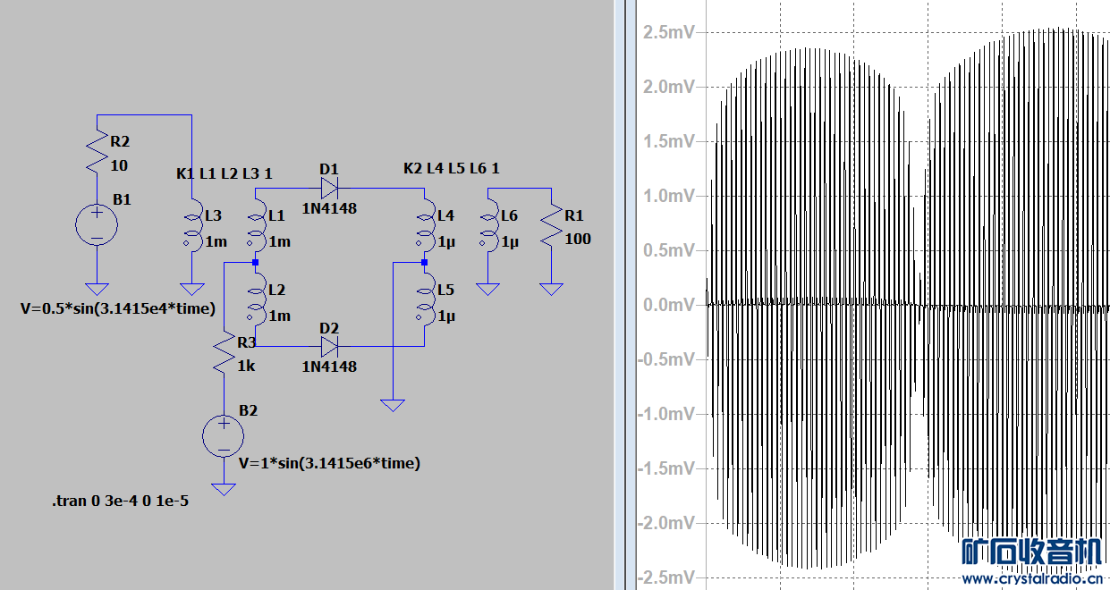Click the -2.0mV axis label
The width and height of the screenshot is (1110, 590).
666,523
